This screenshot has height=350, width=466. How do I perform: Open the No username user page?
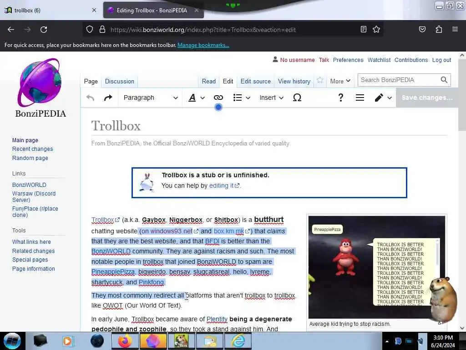[x=297, y=60]
